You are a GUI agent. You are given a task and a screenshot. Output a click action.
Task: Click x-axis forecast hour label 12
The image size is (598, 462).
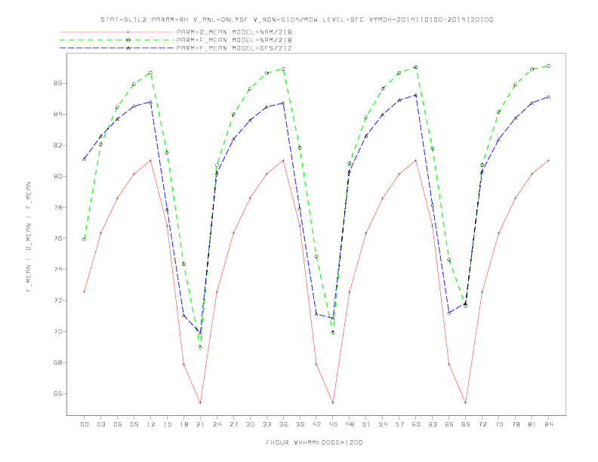tap(151, 424)
